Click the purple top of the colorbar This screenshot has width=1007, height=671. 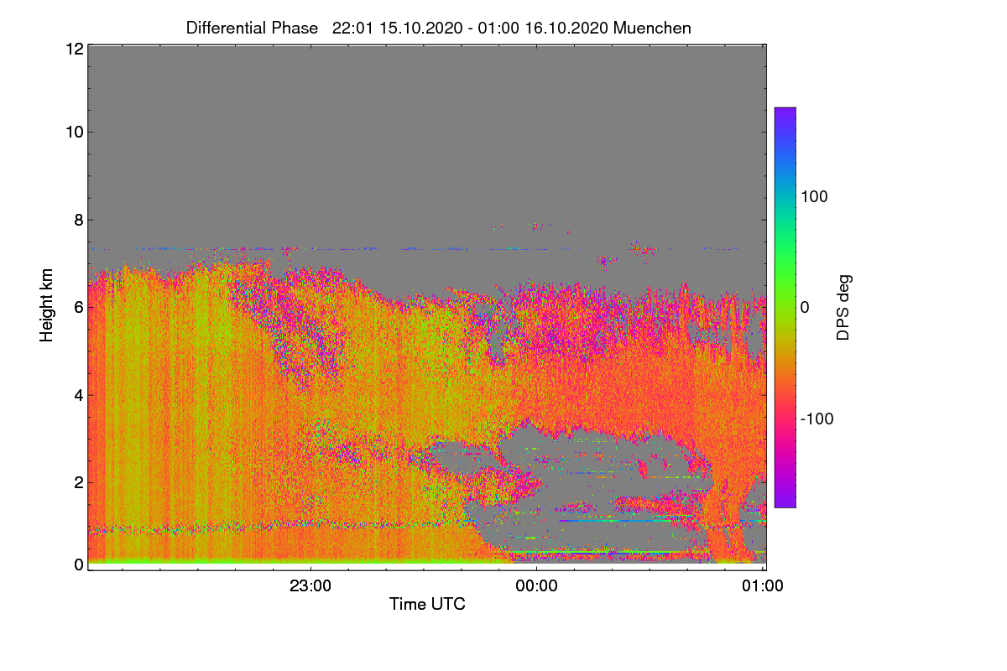(785, 117)
